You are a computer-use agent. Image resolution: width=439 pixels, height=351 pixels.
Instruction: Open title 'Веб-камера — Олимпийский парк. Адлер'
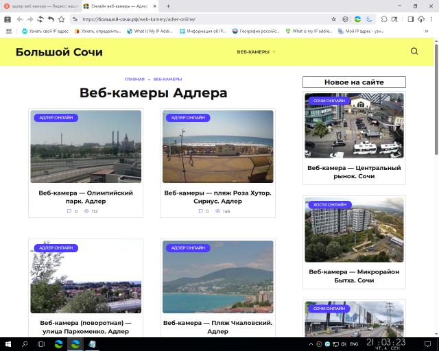point(86,197)
